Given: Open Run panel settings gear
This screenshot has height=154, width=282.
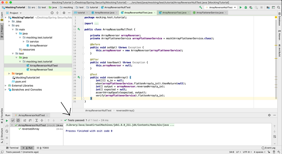Looking at the screenshot, I should pos(269,115).
